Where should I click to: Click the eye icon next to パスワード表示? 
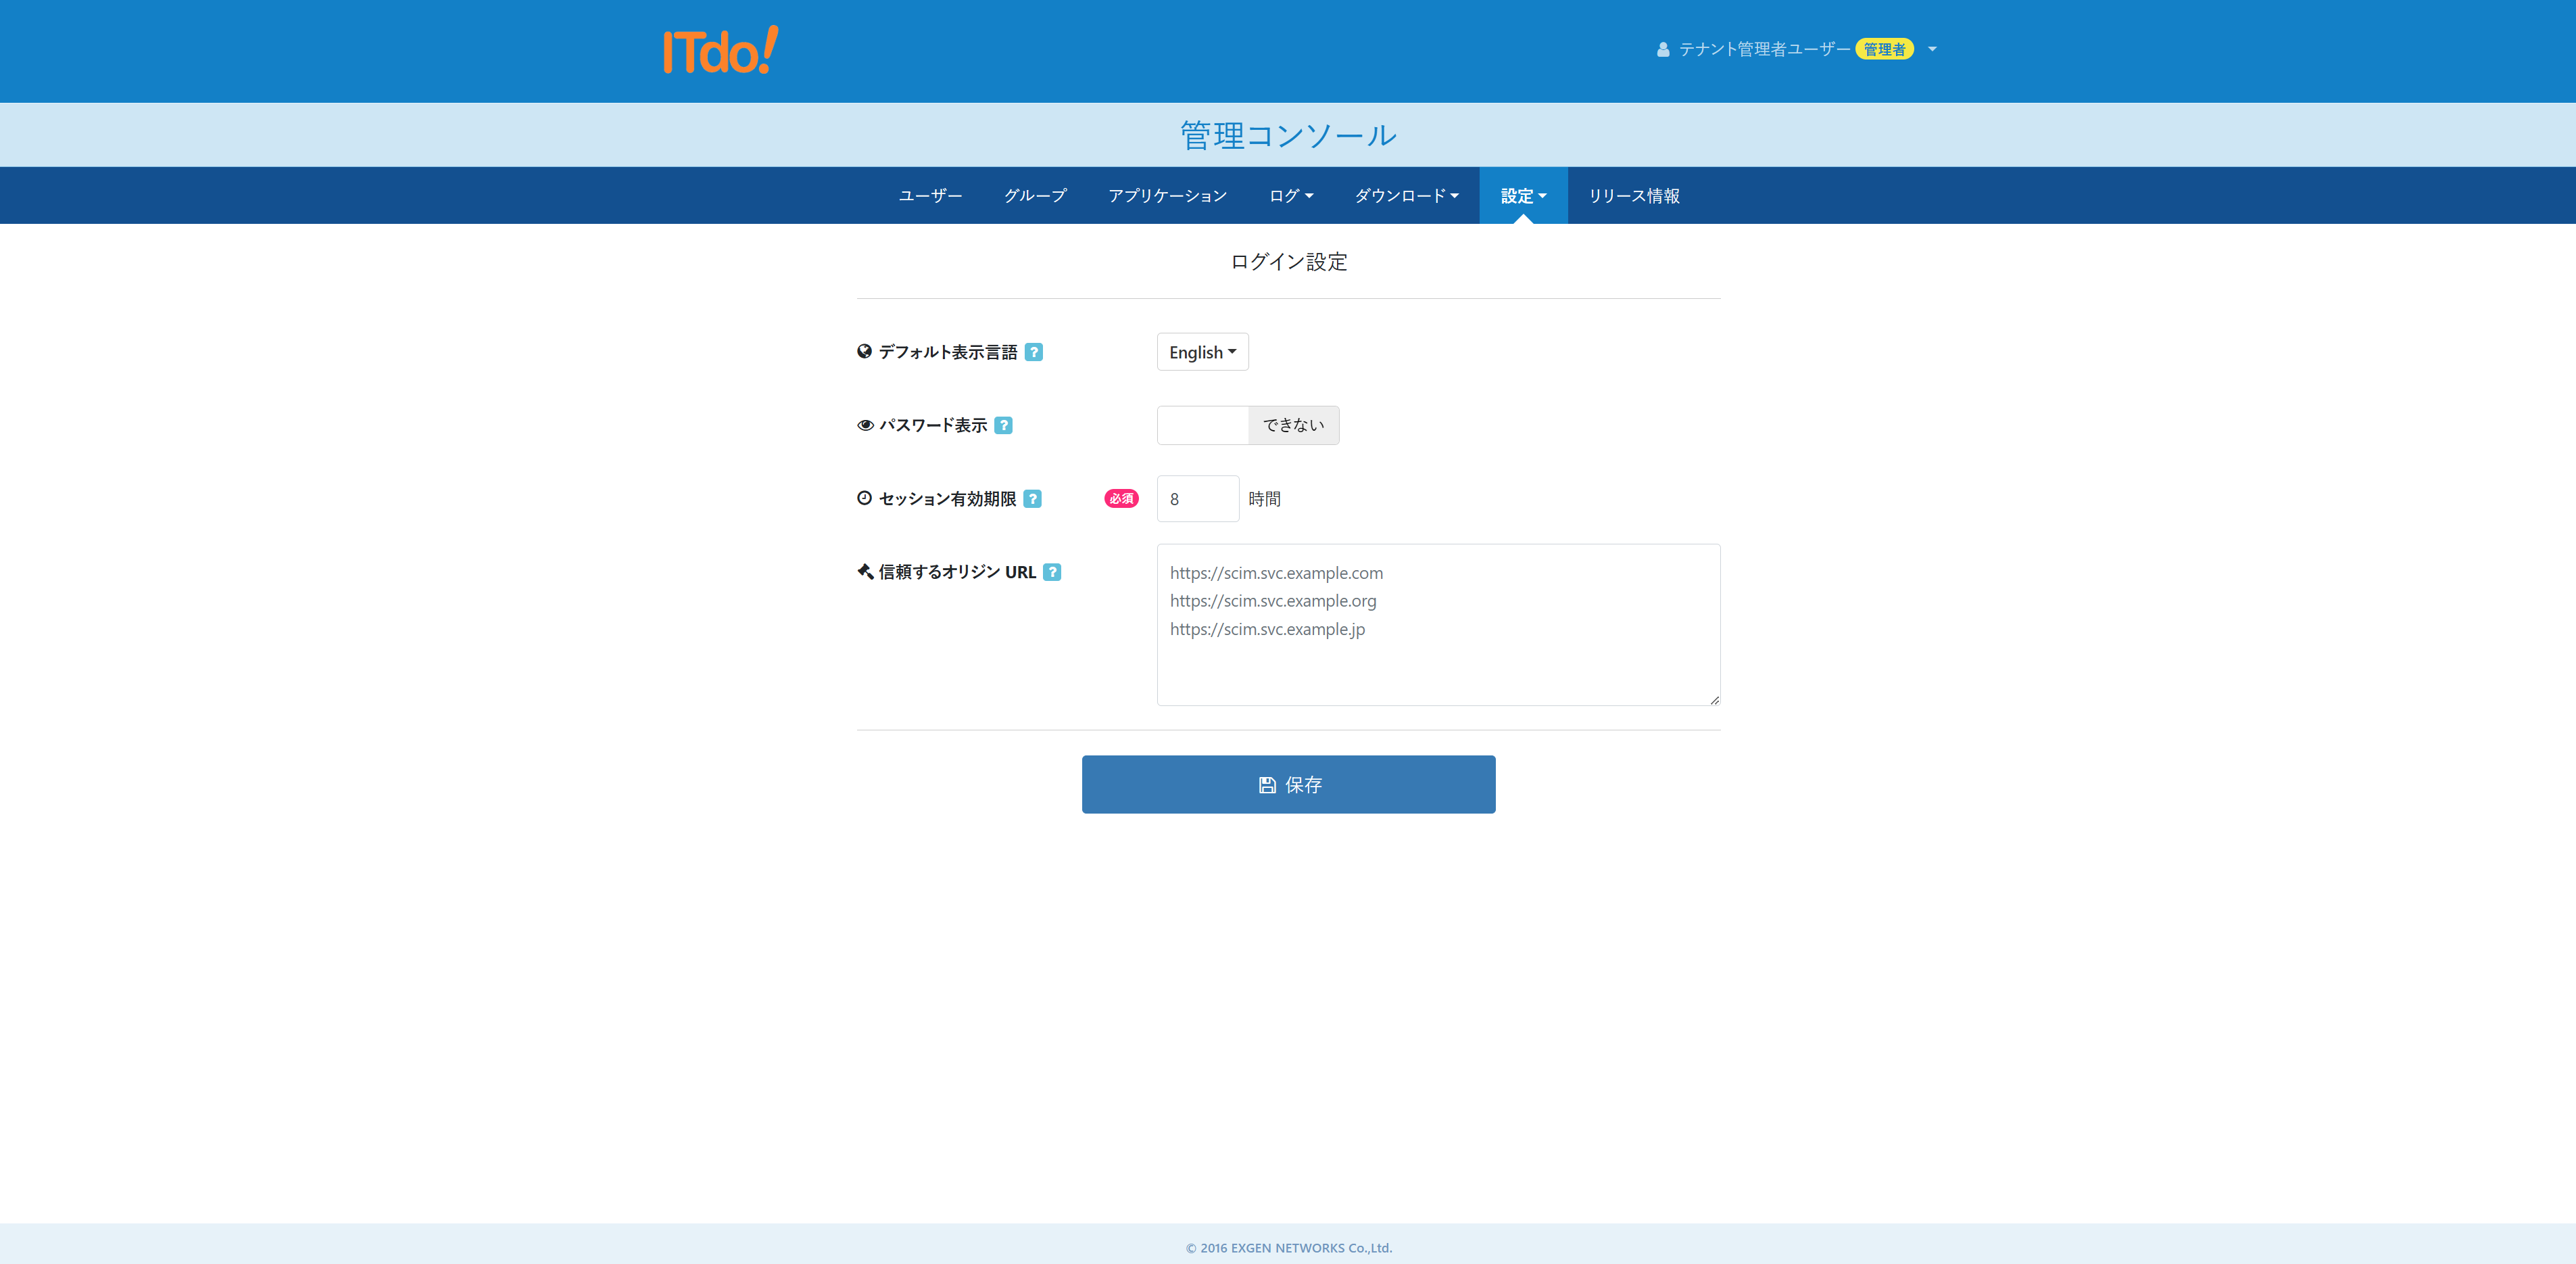point(865,425)
